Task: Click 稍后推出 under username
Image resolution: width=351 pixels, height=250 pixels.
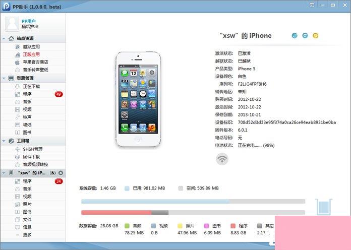Action: tap(30, 26)
